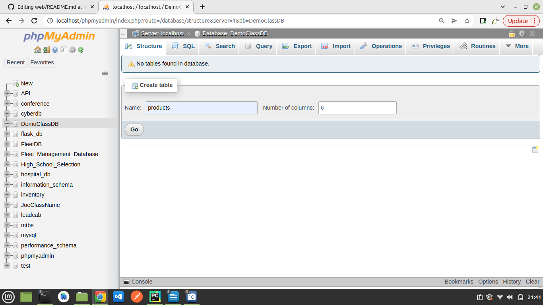Click the Chrome Update button

point(521,21)
